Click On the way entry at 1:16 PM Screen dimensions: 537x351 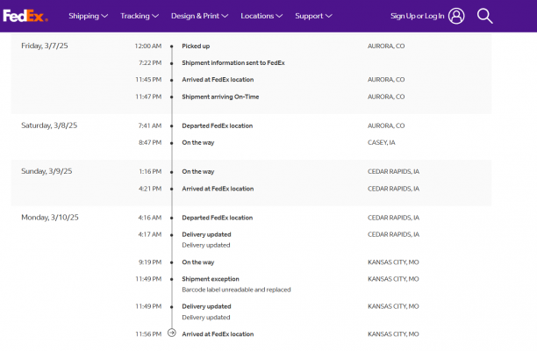click(198, 172)
